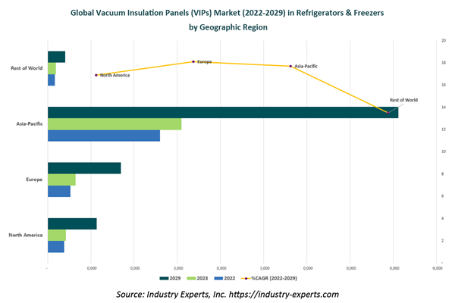Click the 2023 light green legend entry
Image resolution: width=455 pixels, height=303 pixels.
tap(196, 278)
